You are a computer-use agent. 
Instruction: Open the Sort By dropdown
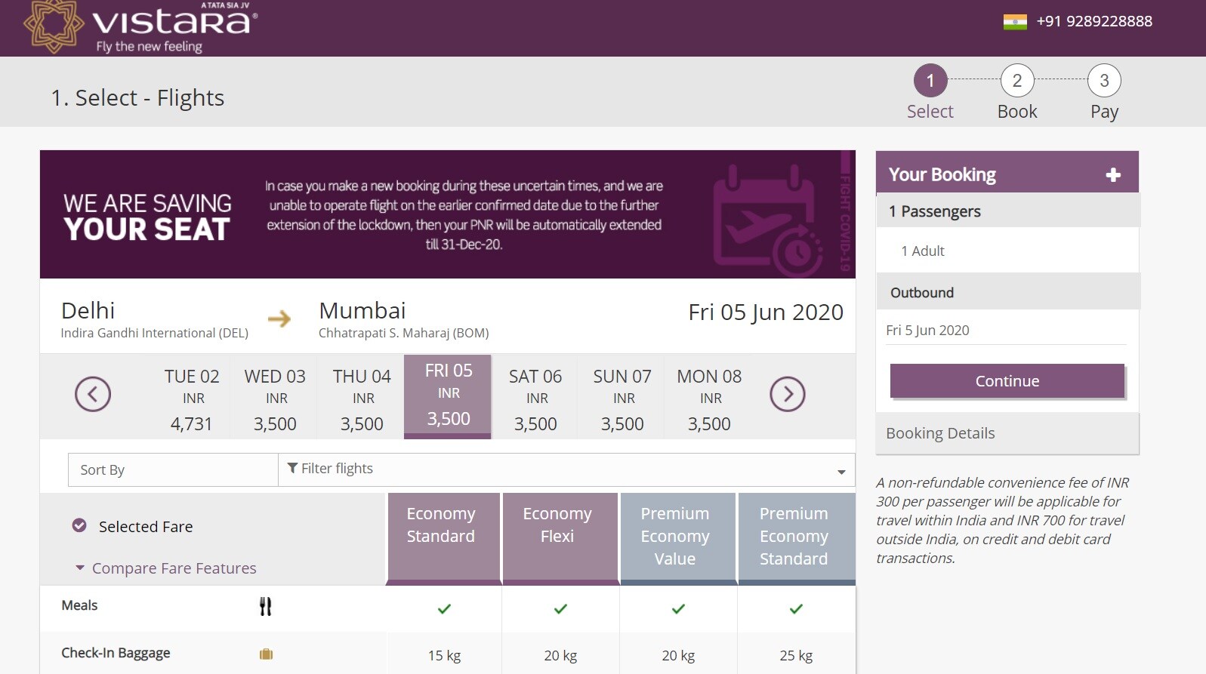(173, 469)
